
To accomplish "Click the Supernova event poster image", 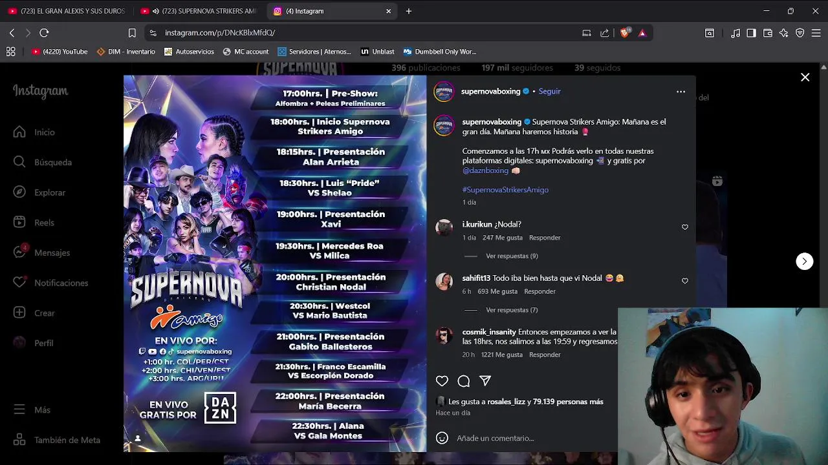I will coord(275,263).
